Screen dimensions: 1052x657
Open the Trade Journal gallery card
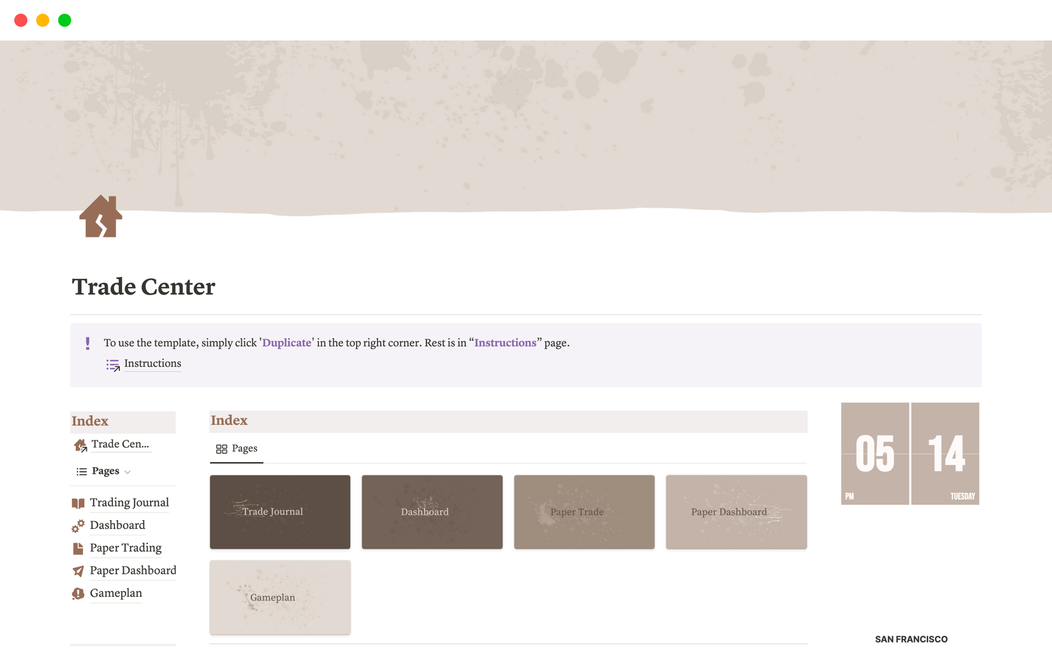[280, 512]
